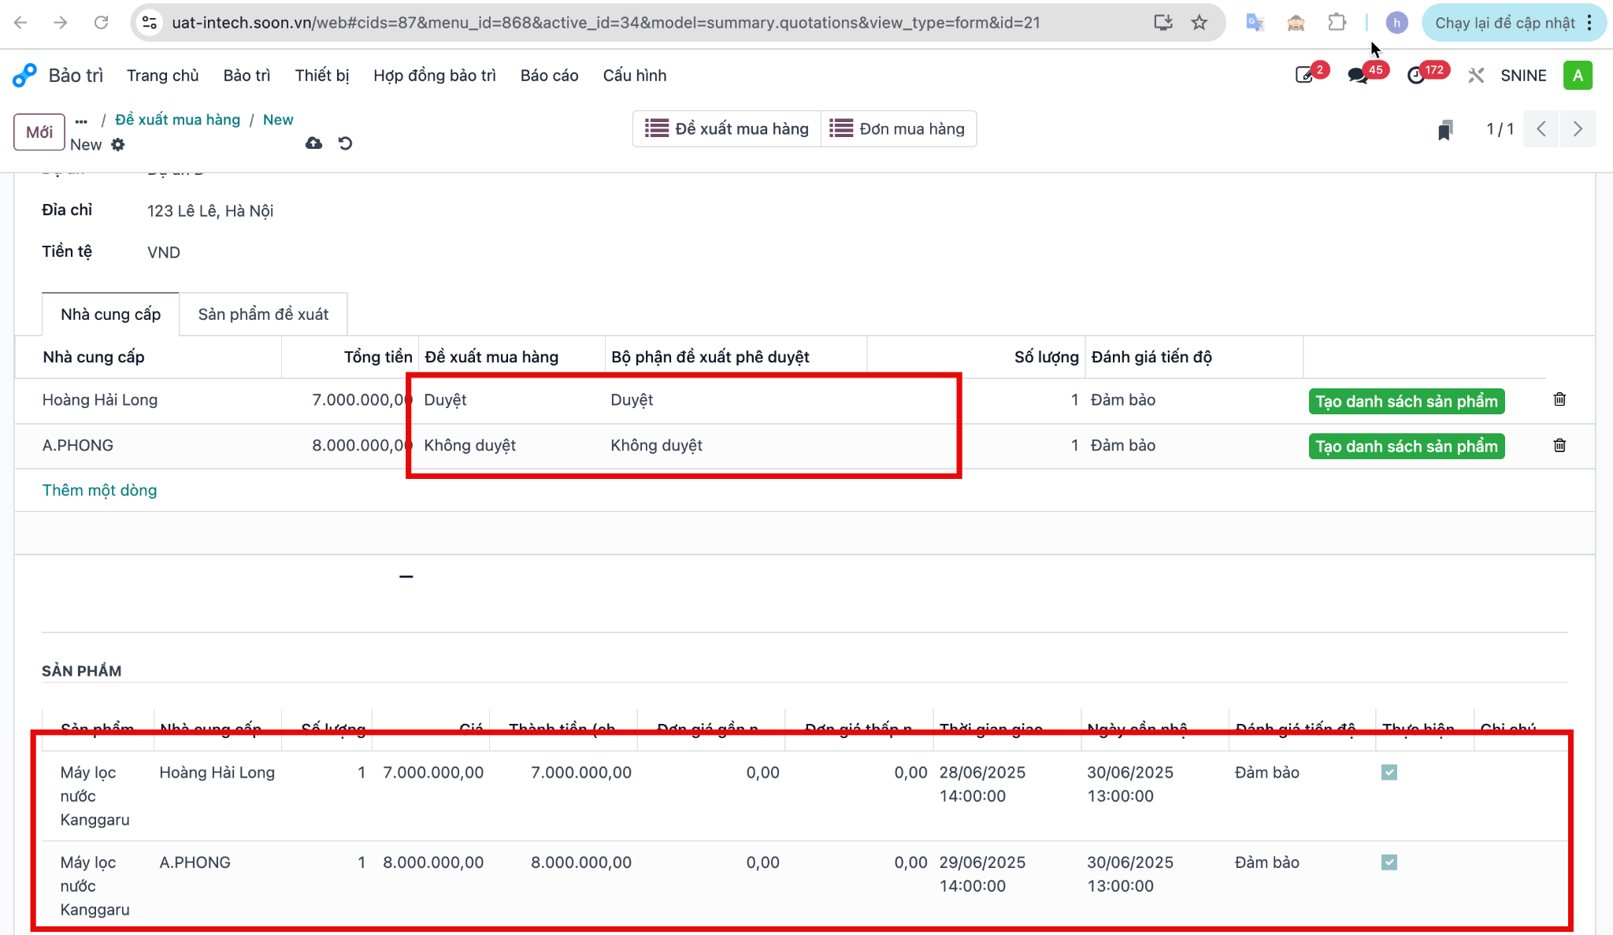This screenshot has width=1613, height=935.
Task: Toggle Thực hiện checkbox for Hoàng Hải Long product
Action: pos(1389,773)
